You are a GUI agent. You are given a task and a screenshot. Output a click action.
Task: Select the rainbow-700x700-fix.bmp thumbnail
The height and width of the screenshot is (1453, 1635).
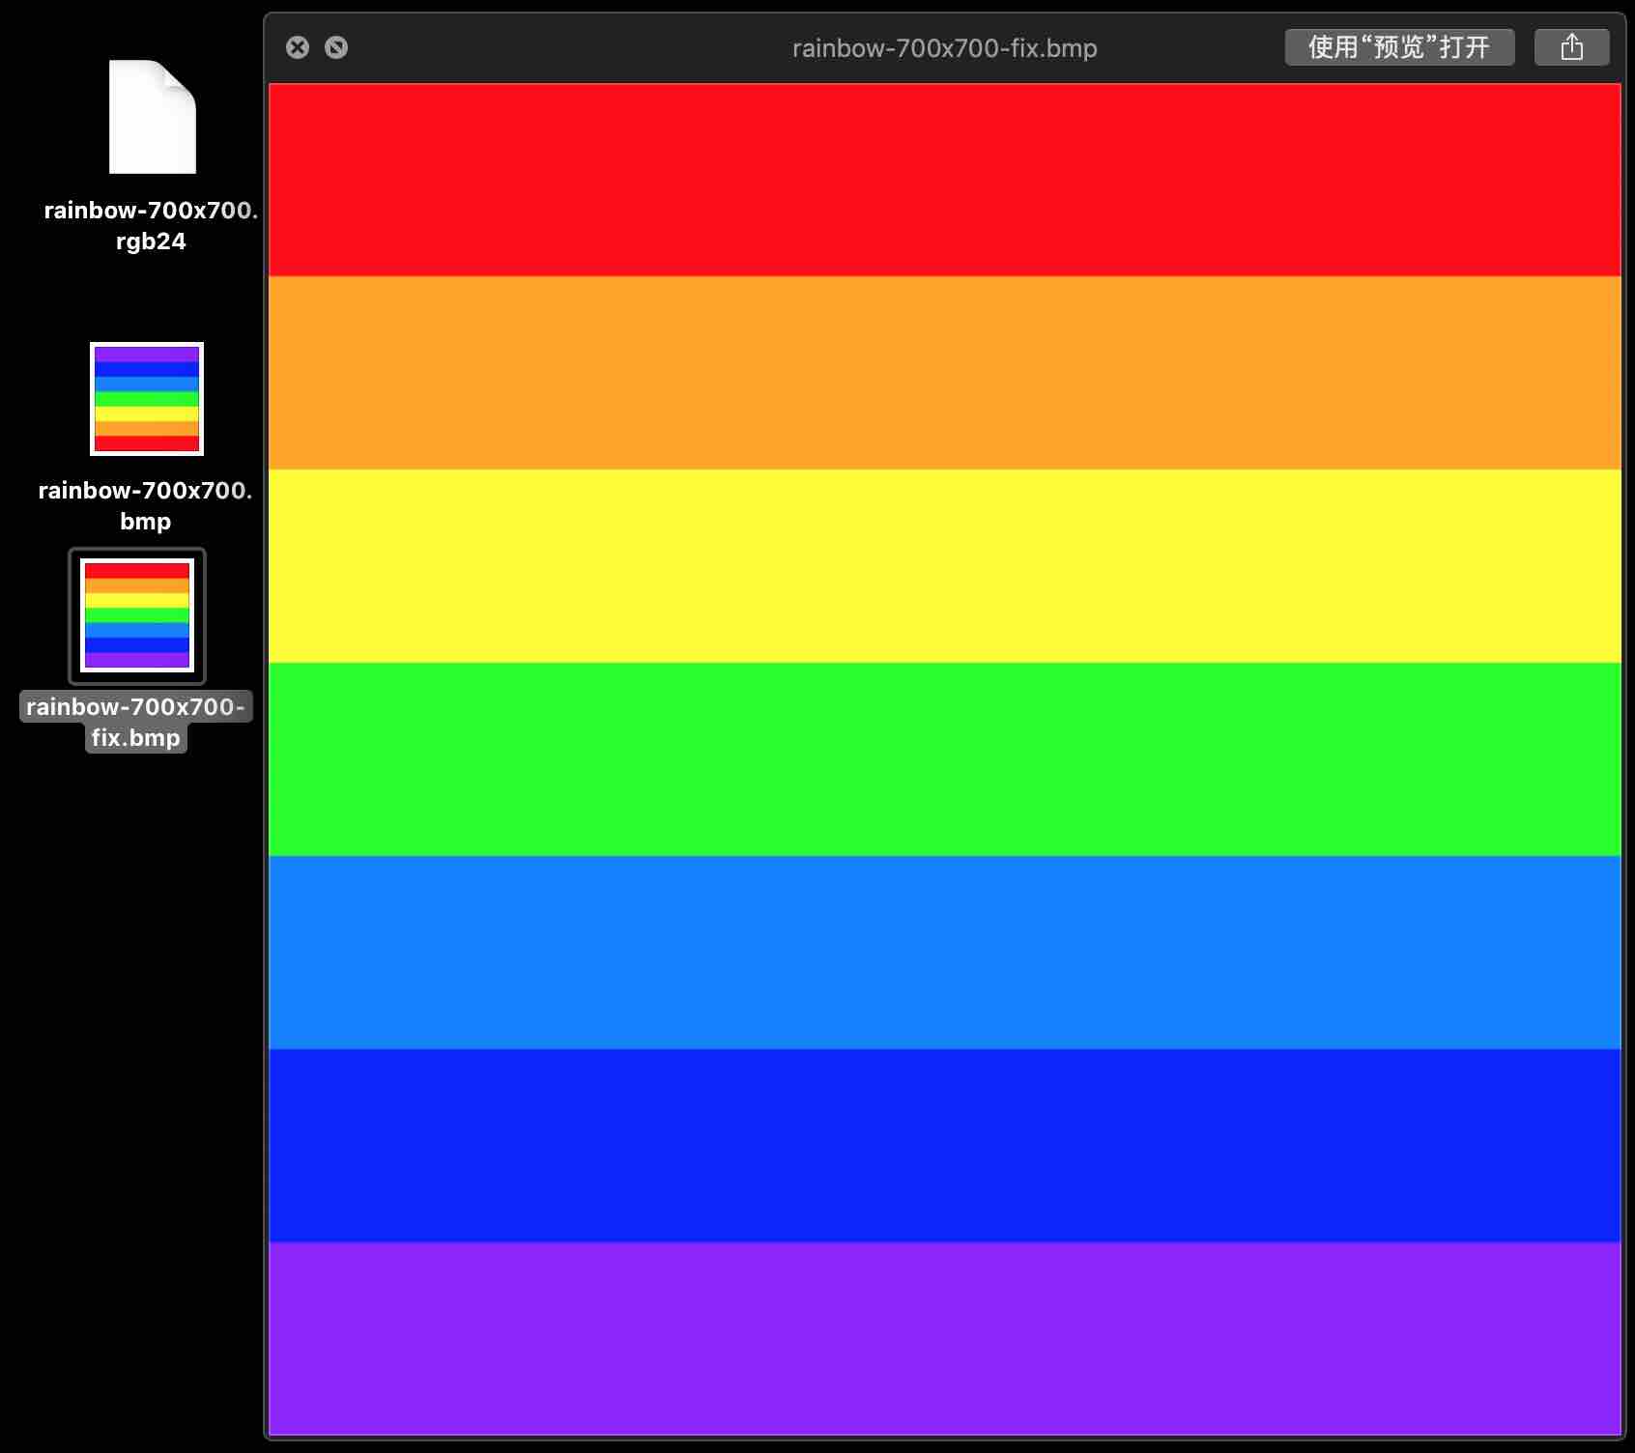137,615
